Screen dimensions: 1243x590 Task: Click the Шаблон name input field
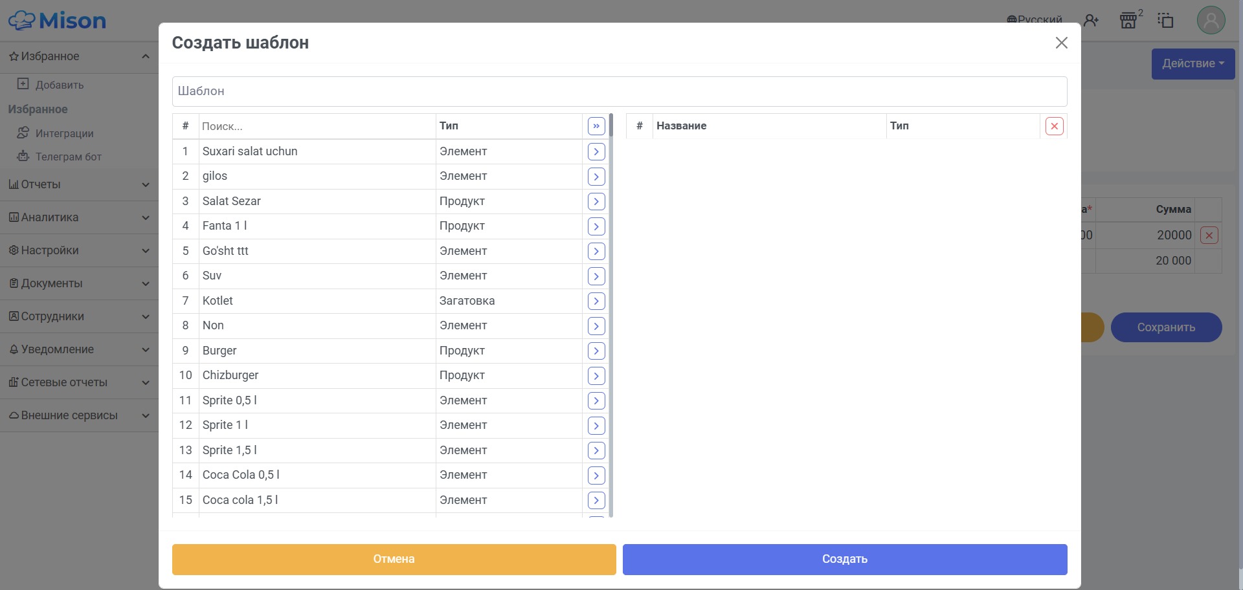point(620,91)
